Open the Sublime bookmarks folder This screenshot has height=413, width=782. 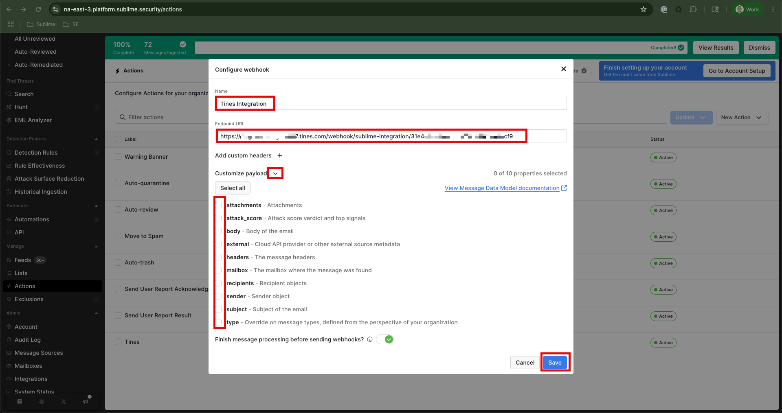41,24
